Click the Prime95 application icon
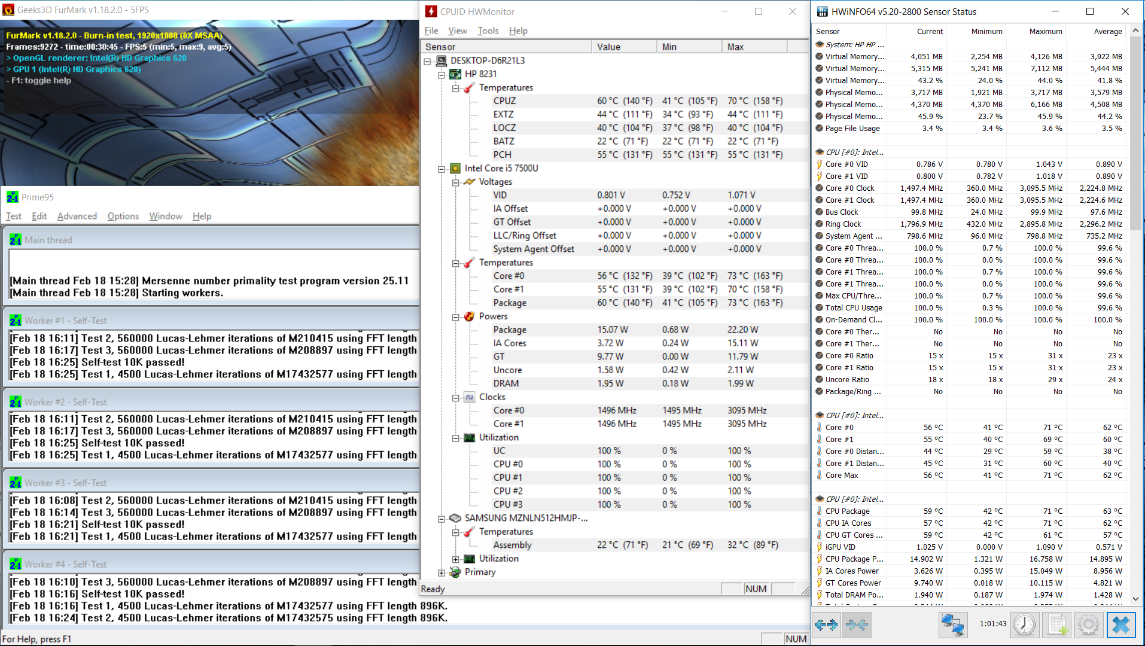This screenshot has height=646, width=1145. 13,197
